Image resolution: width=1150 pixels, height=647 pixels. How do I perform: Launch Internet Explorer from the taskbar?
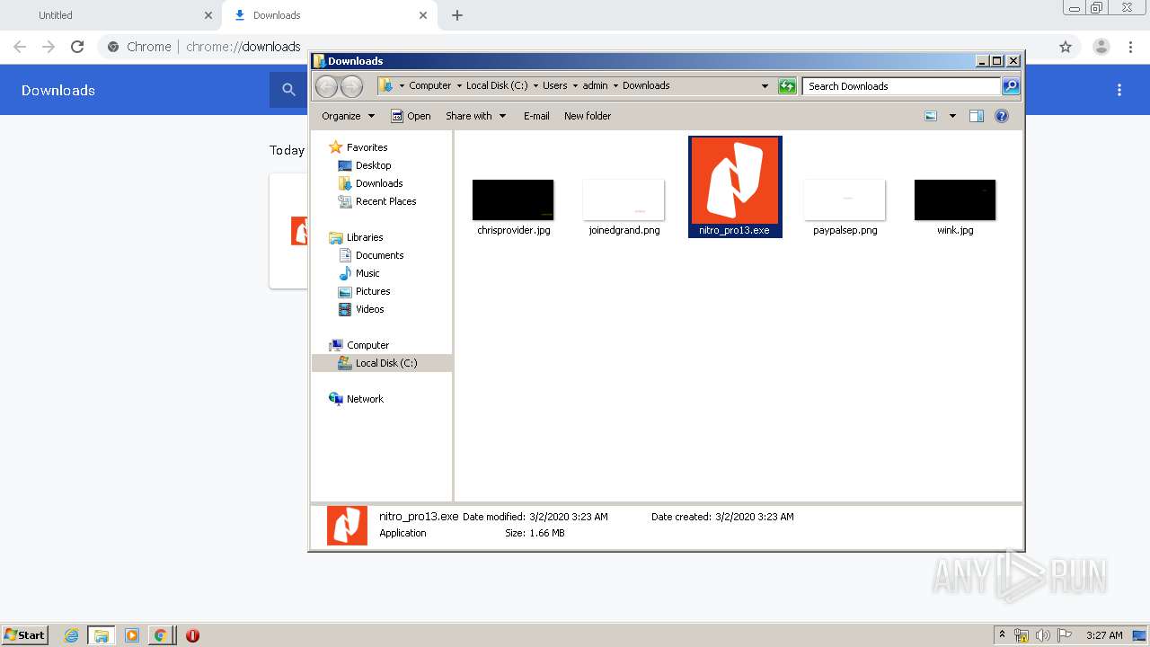pos(71,635)
